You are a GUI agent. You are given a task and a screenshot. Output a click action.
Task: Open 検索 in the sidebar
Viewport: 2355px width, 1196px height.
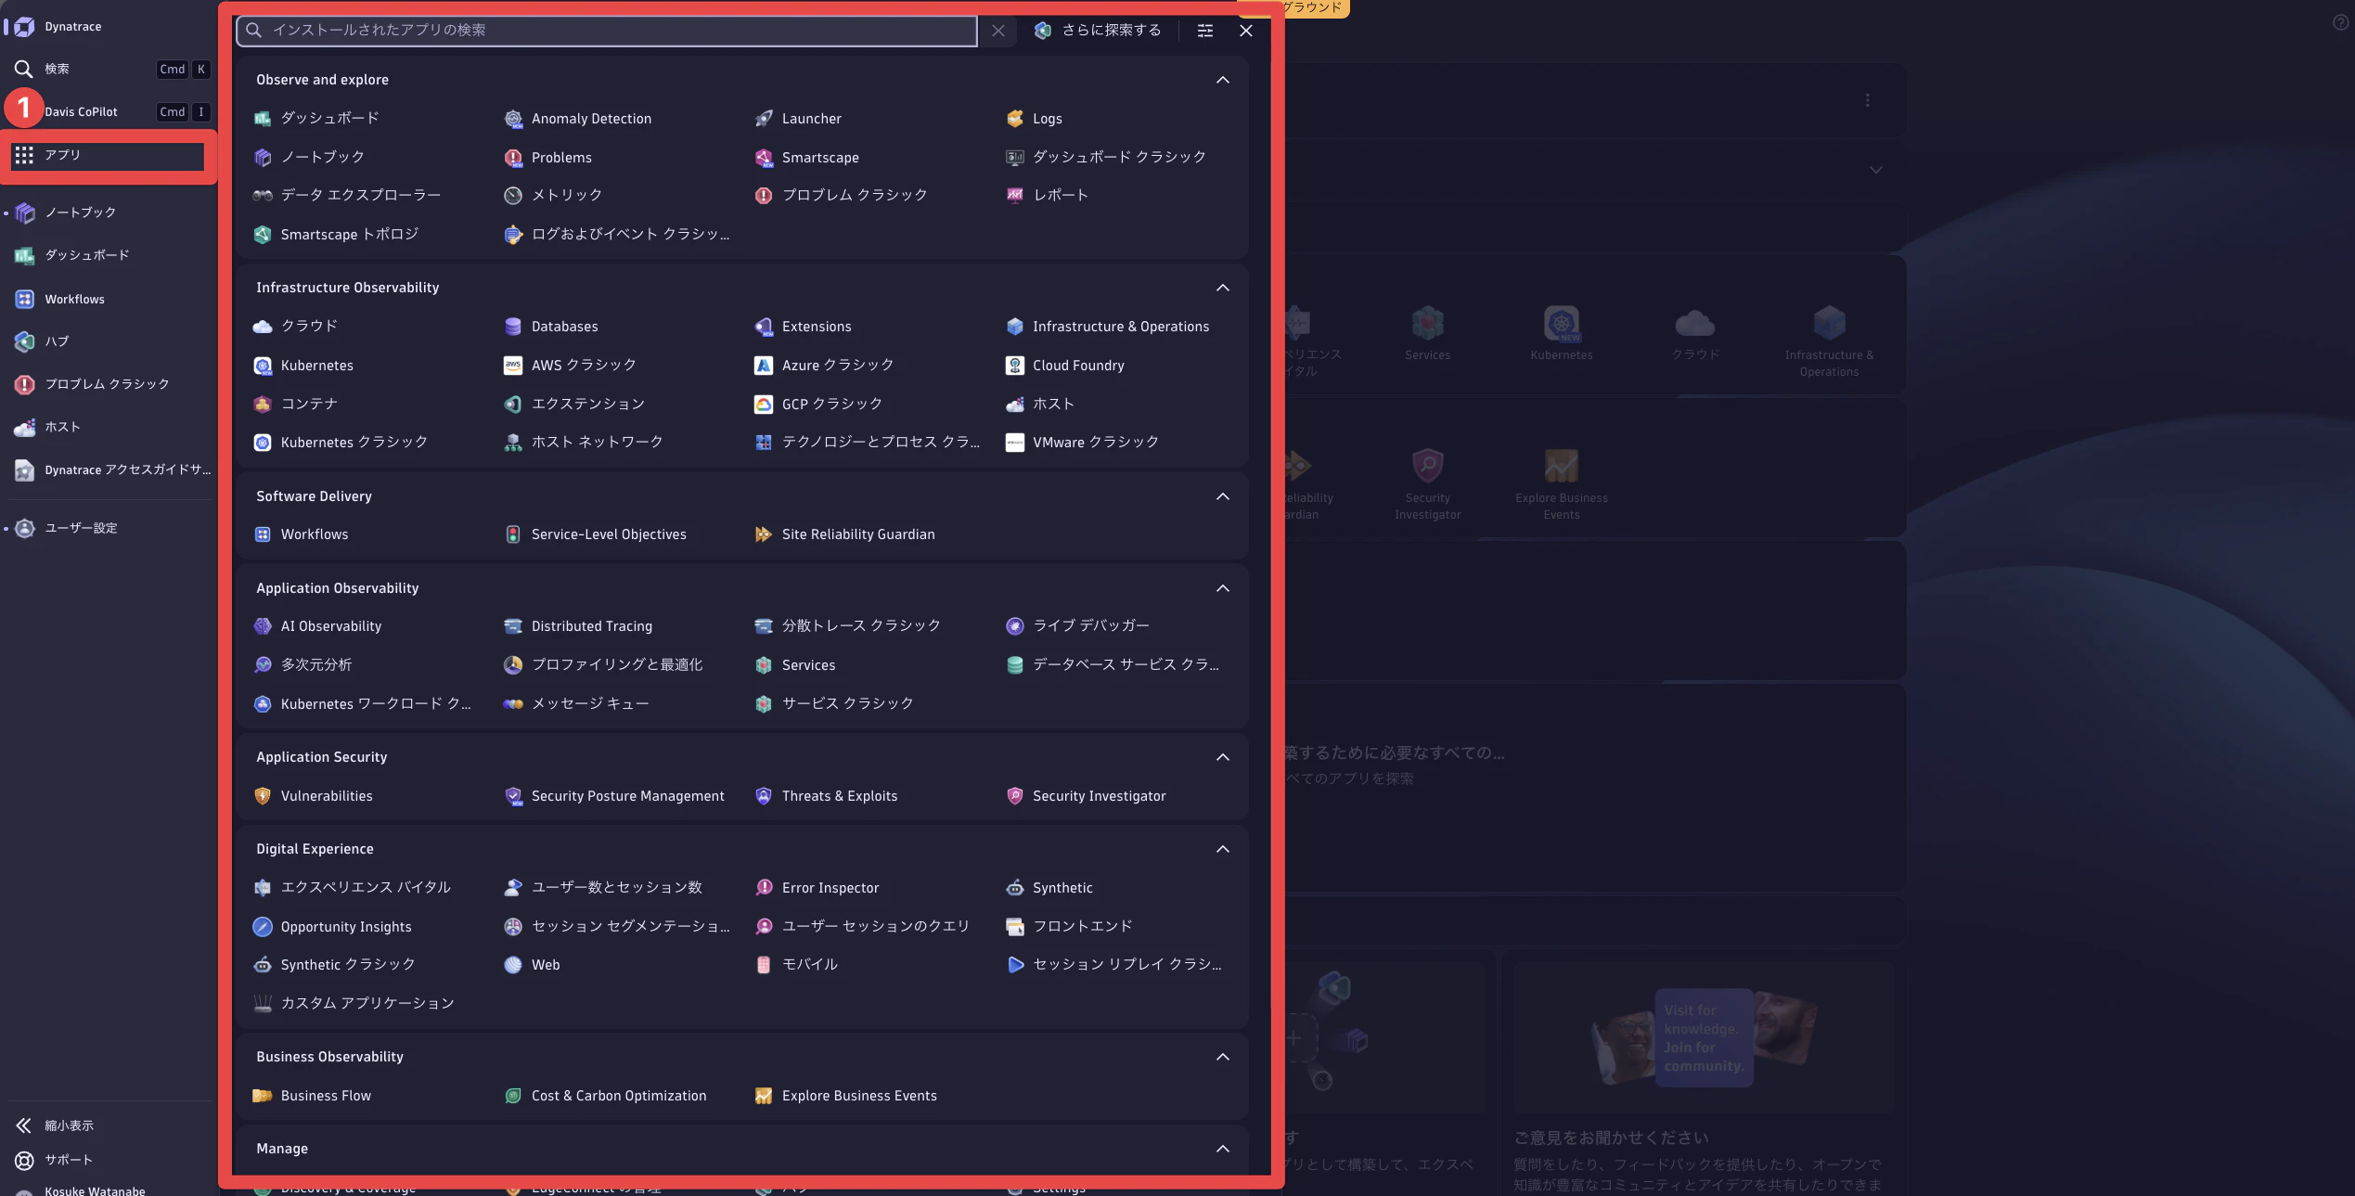[109, 70]
